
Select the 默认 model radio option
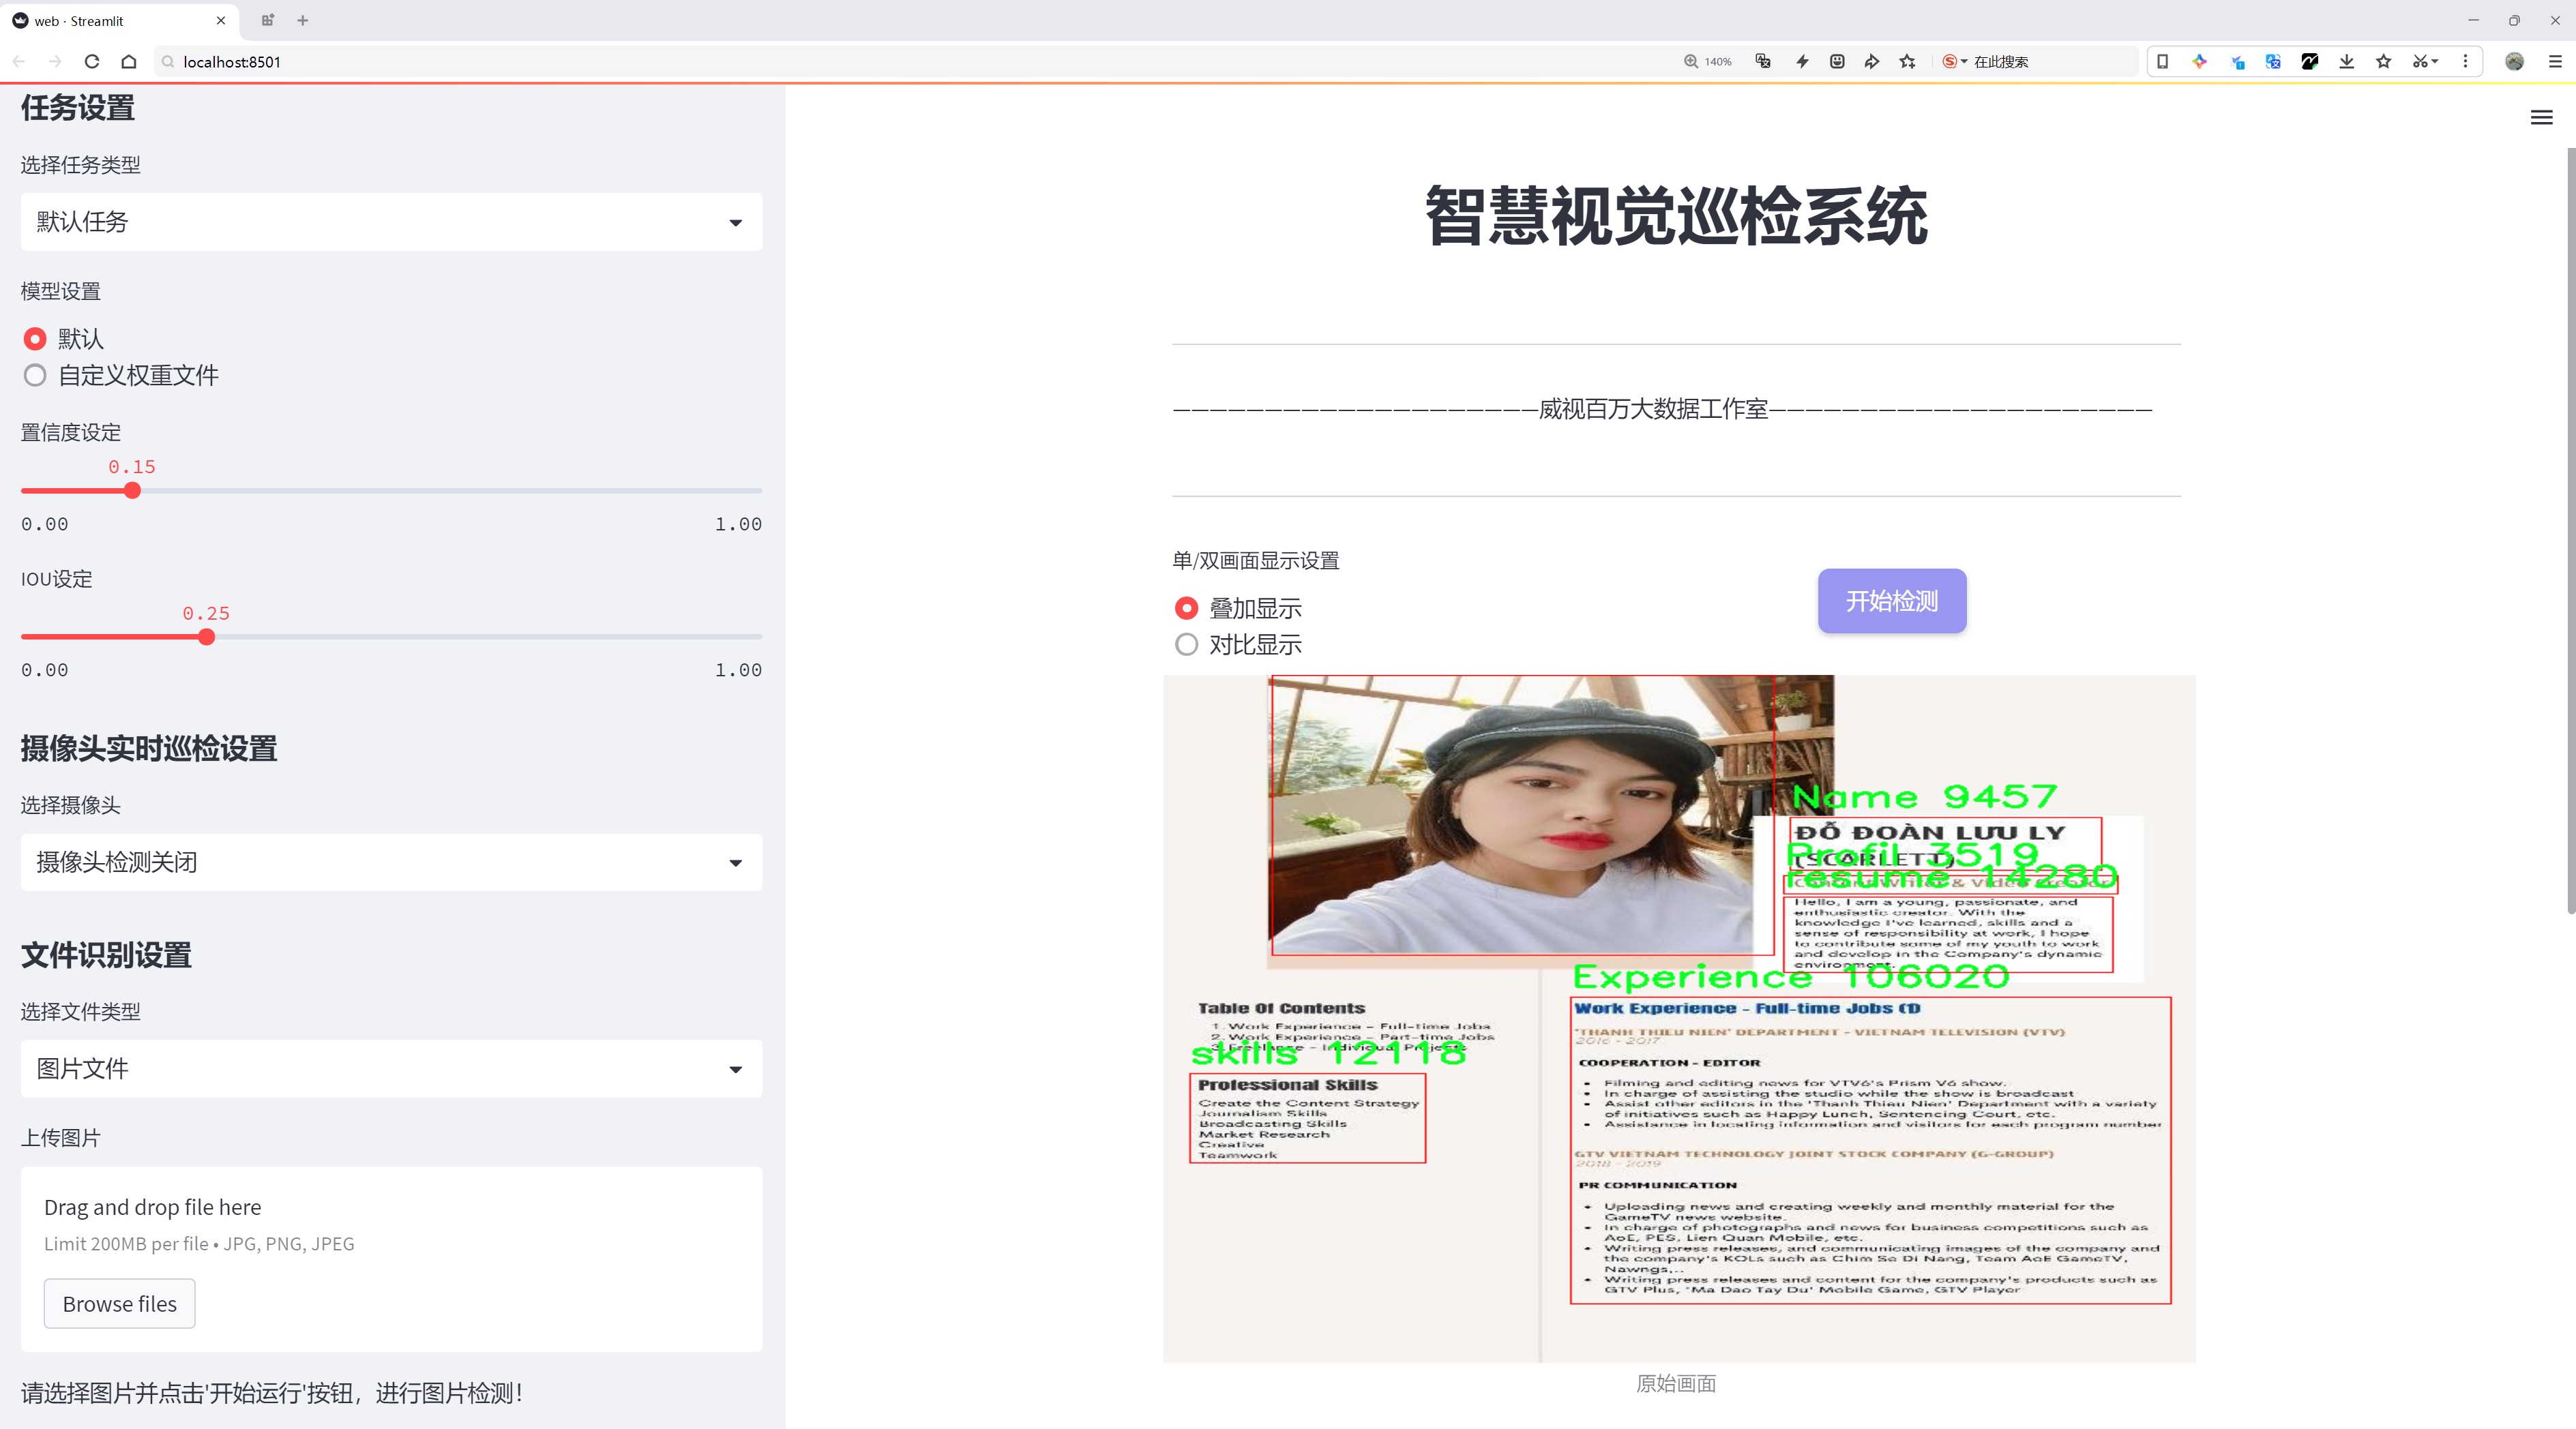tap(64, 339)
